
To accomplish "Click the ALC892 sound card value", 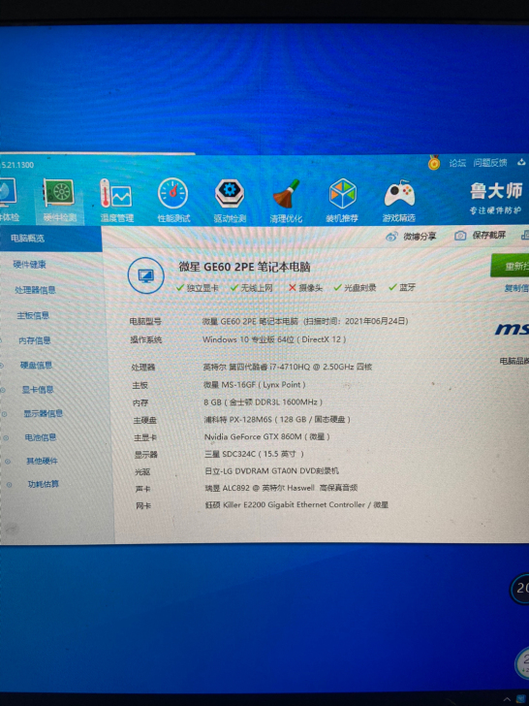I will pos(281,488).
